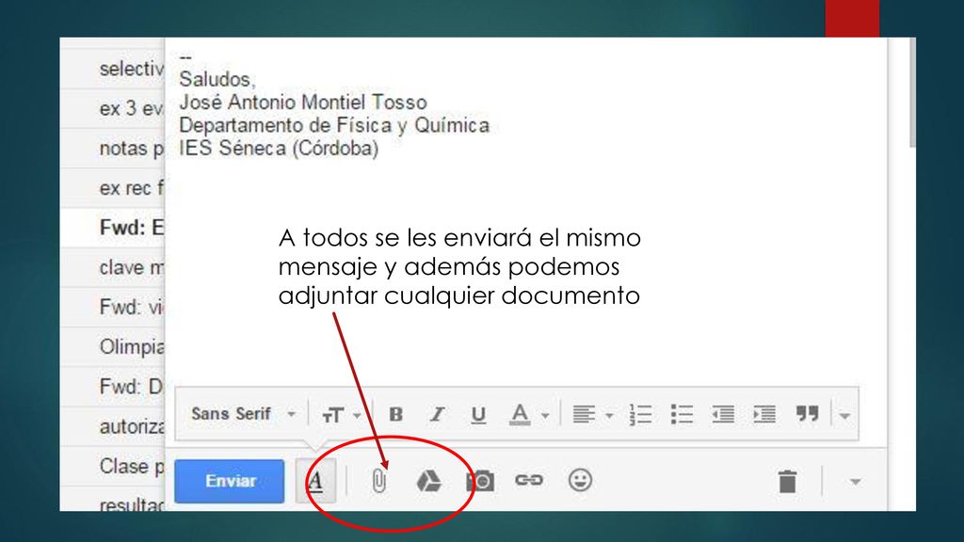Click signature line 'IES Séneca (Córdoba)'
The image size is (964, 542).
tap(279, 148)
